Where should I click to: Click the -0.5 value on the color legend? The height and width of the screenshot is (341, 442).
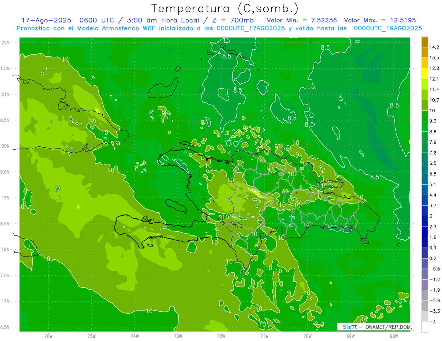click(435, 269)
